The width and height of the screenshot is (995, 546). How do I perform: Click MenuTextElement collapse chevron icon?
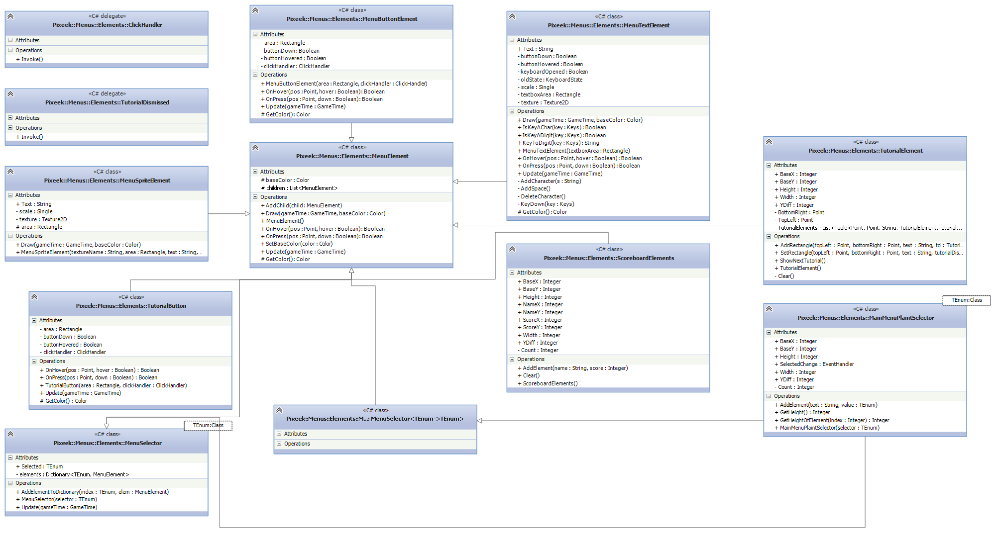(512, 16)
